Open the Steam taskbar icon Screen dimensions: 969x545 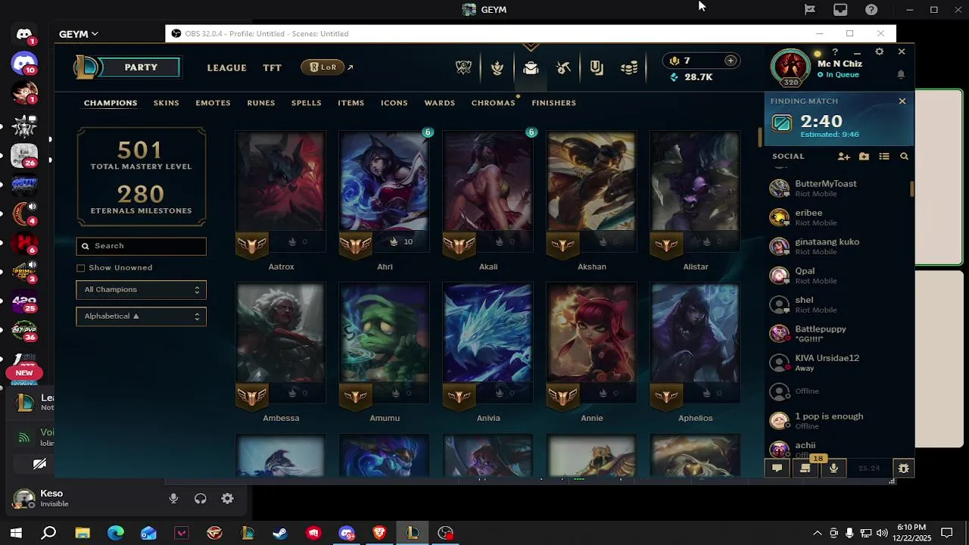pos(280,533)
